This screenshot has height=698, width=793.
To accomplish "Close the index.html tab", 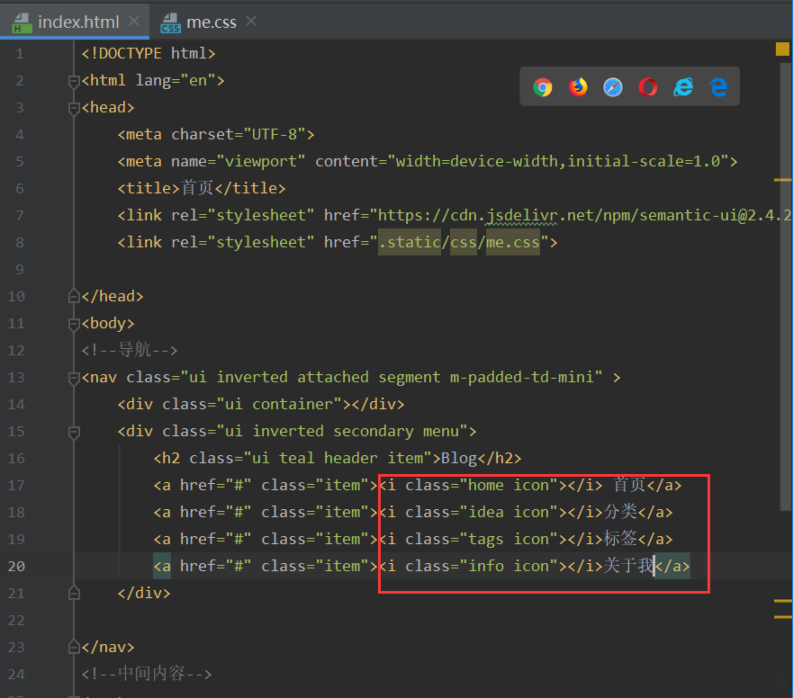I will (134, 21).
